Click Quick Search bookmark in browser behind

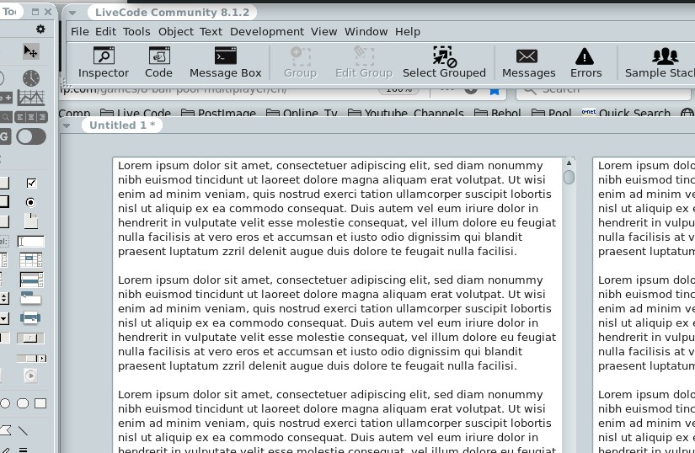(626, 113)
